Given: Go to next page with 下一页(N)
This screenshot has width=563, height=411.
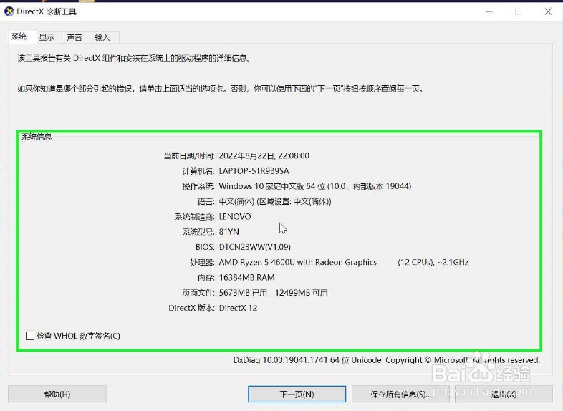Looking at the screenshot, I should click(297, 394).
